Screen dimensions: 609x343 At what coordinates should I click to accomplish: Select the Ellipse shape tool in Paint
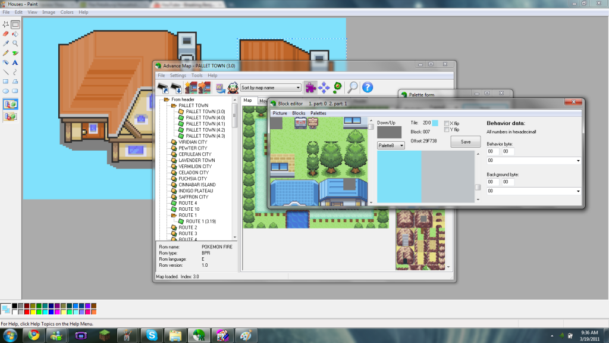click(6, 91)
